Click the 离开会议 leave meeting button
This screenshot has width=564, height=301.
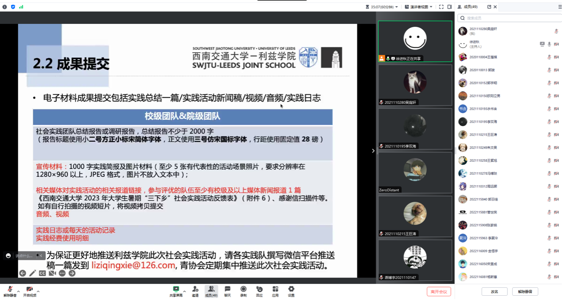(x=439, y=291)
